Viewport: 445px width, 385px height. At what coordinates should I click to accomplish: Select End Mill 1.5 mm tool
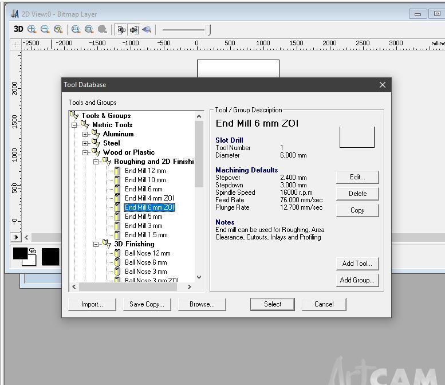pyautogui.click(x=146, y=235)
